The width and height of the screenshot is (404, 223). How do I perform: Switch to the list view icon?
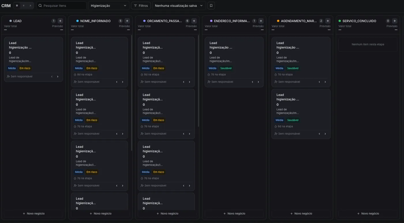pos(24,5)
